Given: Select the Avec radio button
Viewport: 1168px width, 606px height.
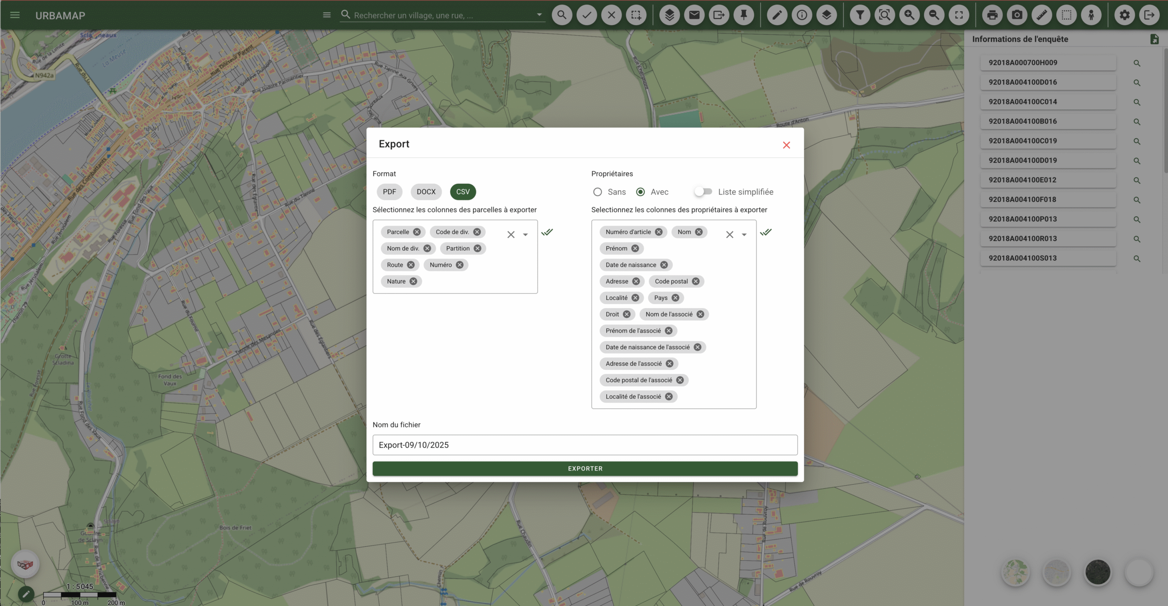Looking at the screenshot, I should tap(641, 192).
